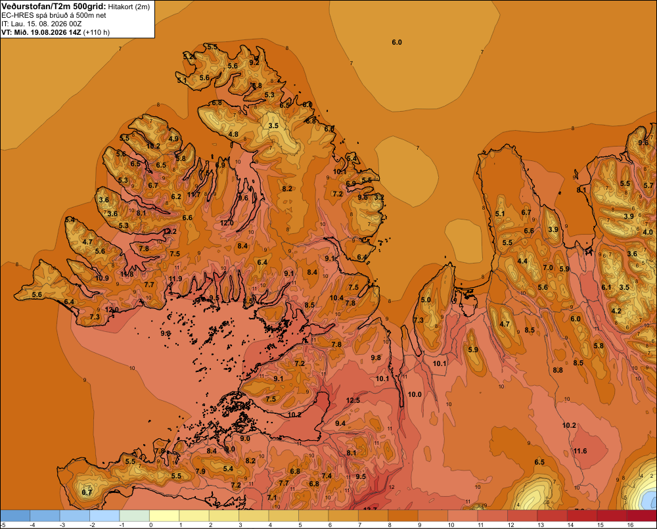Click the legend swatch between 8 and 9
This screenshot has height=529, width=657.
pos(403,515)
